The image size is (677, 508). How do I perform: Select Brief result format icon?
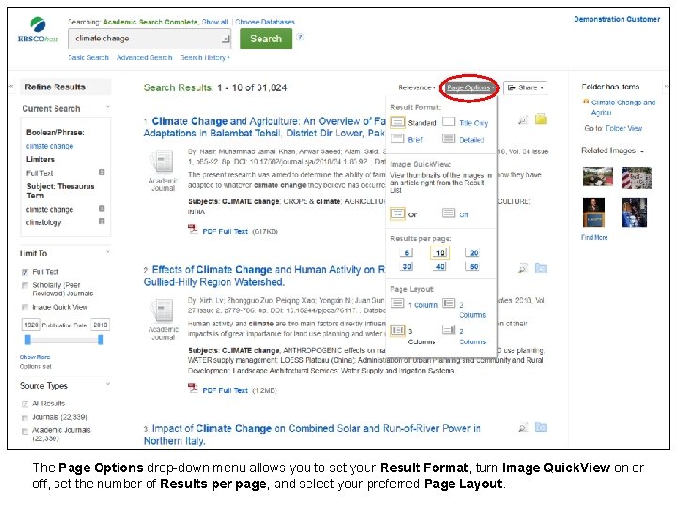coord(398,138)
